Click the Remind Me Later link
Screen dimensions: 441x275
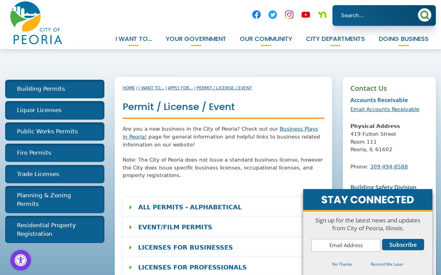[x=387, y=264]
